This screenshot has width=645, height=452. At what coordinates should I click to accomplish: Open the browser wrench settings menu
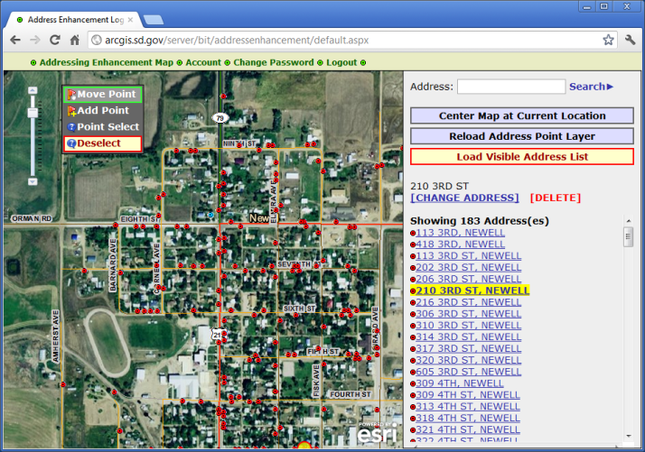[x=630, y=40]
